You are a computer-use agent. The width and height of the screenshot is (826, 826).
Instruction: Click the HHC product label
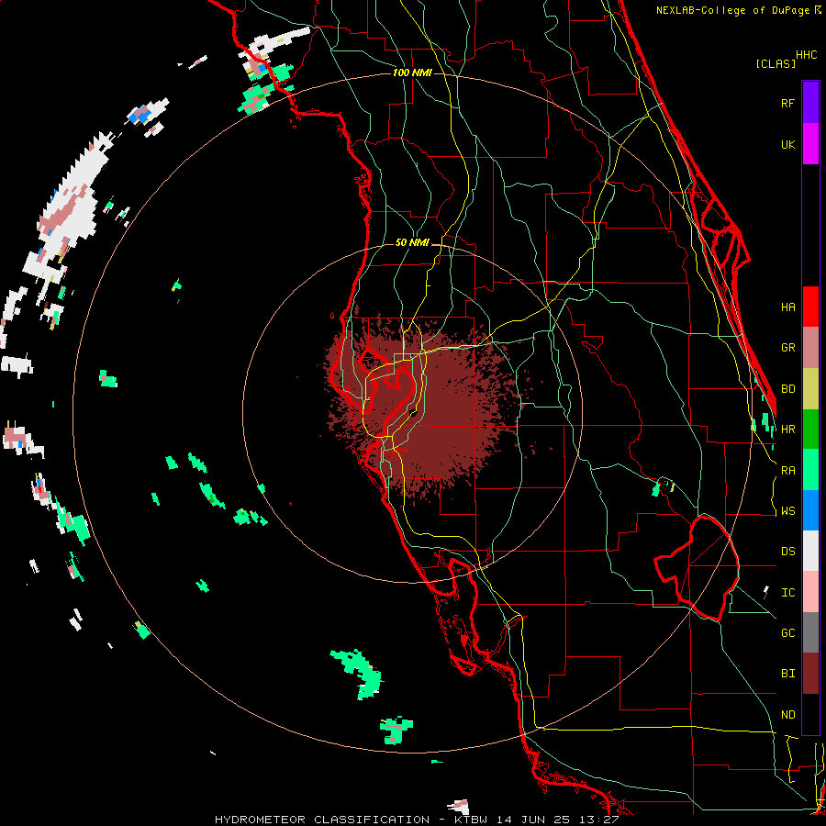806,55
